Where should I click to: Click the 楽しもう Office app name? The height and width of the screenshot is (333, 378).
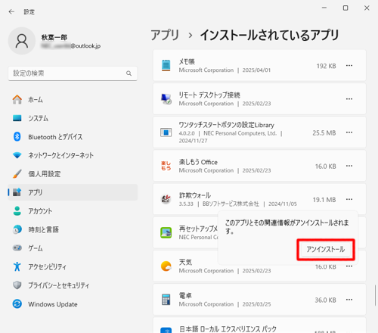[198, 162]
